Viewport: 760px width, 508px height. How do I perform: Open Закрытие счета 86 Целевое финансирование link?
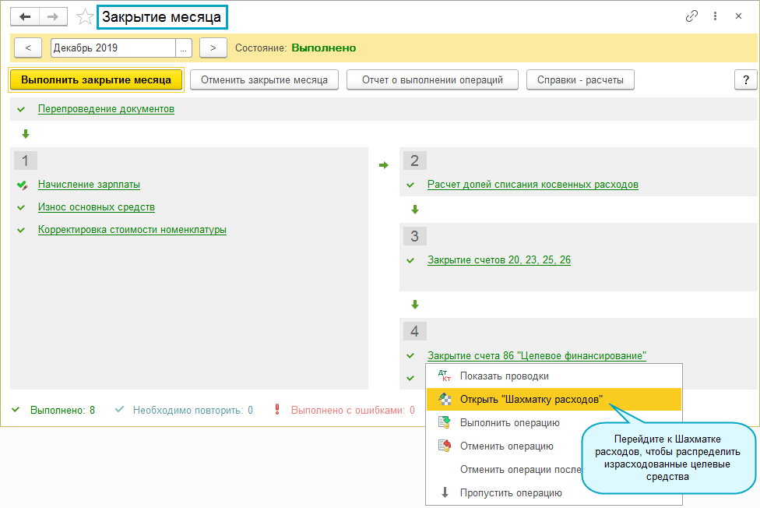point(537,355)
